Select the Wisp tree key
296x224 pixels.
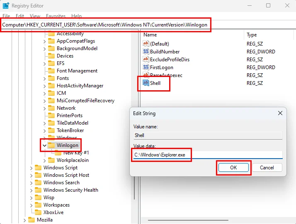[x=49, y=198]
